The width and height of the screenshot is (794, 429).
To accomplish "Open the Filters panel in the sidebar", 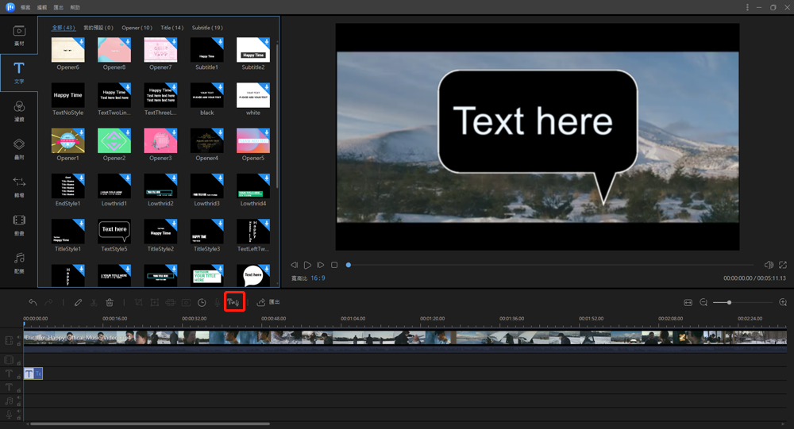I will pos(19,111).
